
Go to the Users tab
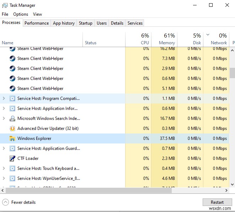coord(102,23)
